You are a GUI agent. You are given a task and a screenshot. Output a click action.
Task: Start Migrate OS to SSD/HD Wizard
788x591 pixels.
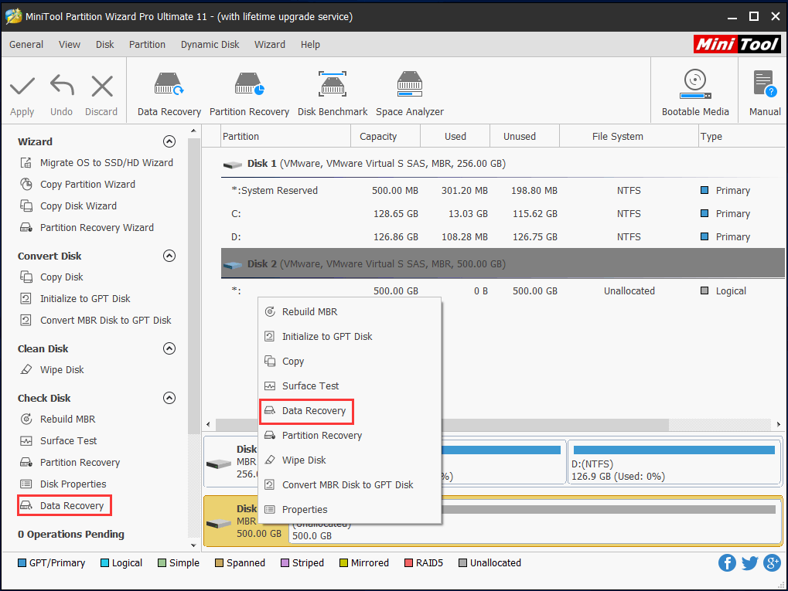click(x=107, y=163)
